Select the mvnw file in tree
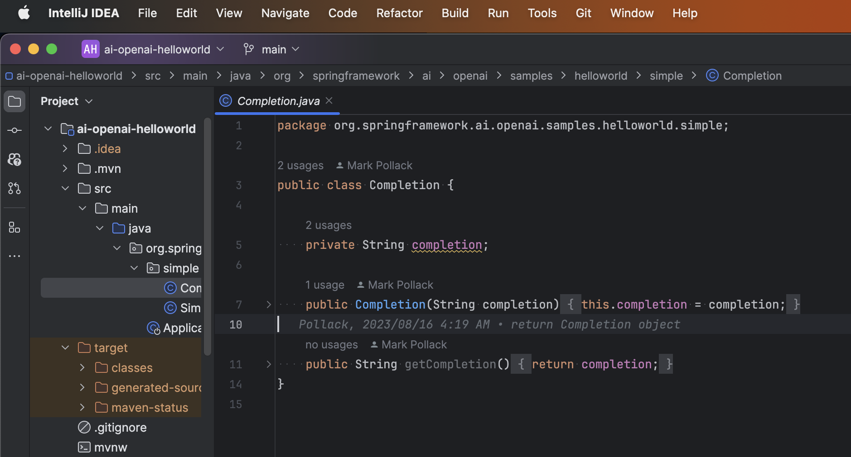Image resolution: width=851 pixels, height=457 pixels. 111,447
